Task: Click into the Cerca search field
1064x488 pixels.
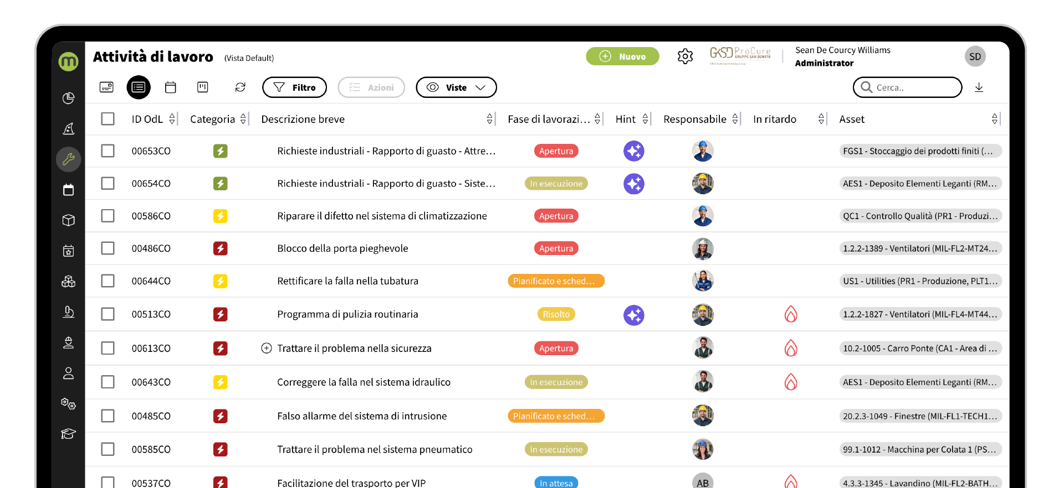Action: [x=913, y=87]
